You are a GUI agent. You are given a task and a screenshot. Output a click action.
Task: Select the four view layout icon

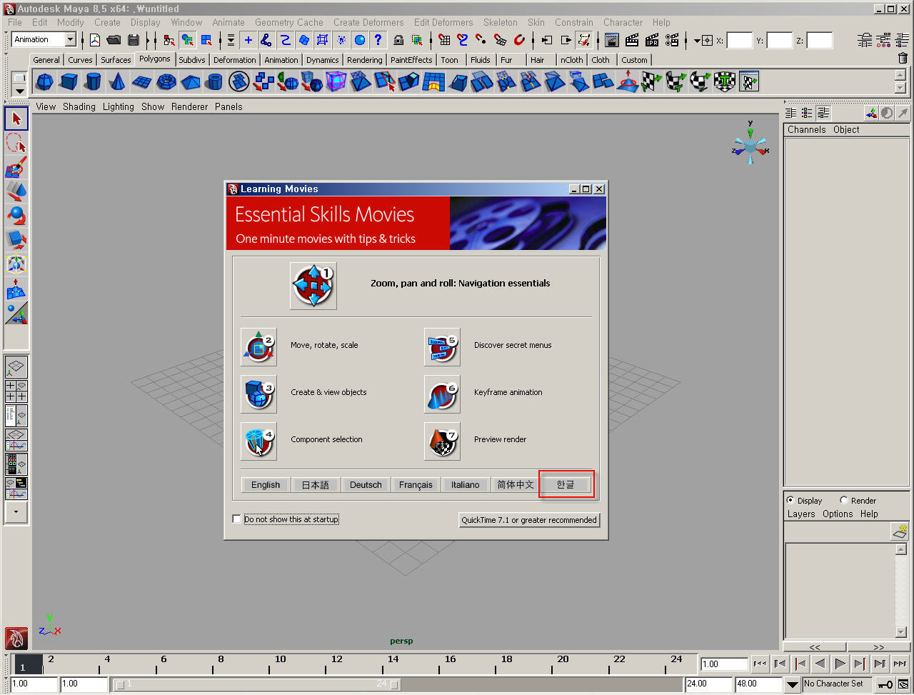click(16, 391)
